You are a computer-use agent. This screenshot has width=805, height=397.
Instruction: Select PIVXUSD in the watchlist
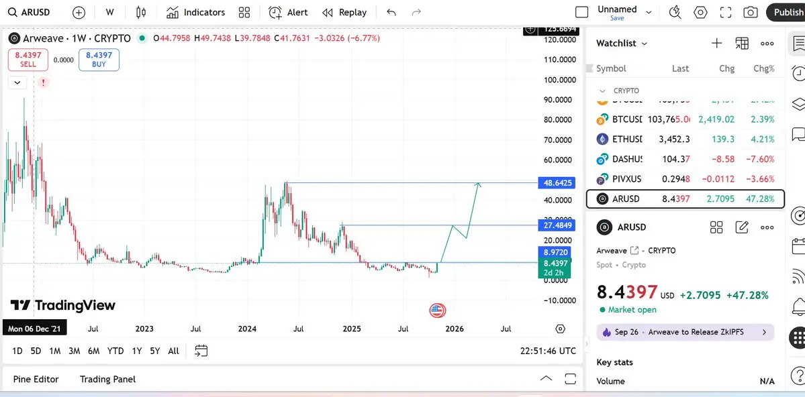[x=686, y=179]
